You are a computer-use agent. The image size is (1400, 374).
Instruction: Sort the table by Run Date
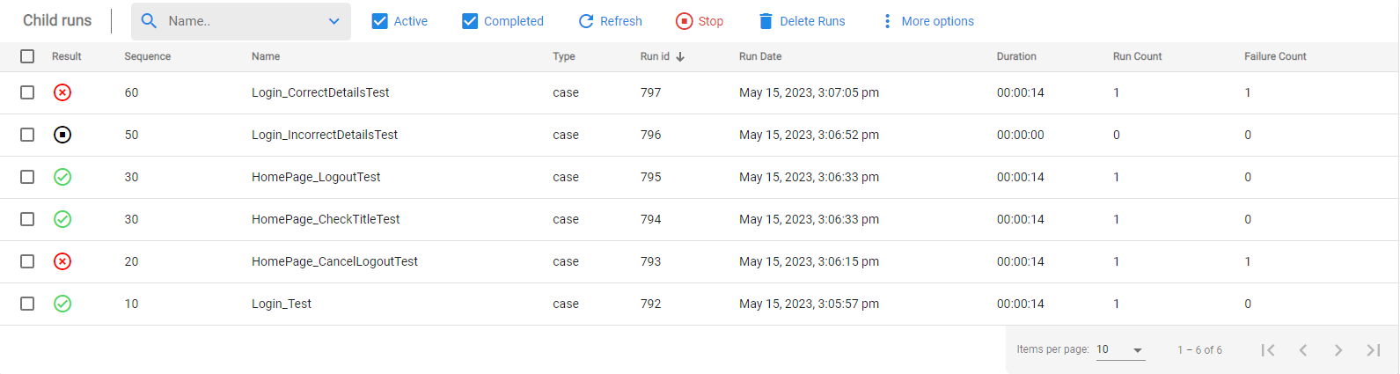[x=760, y=56]
